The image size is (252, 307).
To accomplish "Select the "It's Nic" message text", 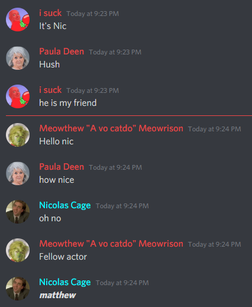I will click(x=53, y=26).
